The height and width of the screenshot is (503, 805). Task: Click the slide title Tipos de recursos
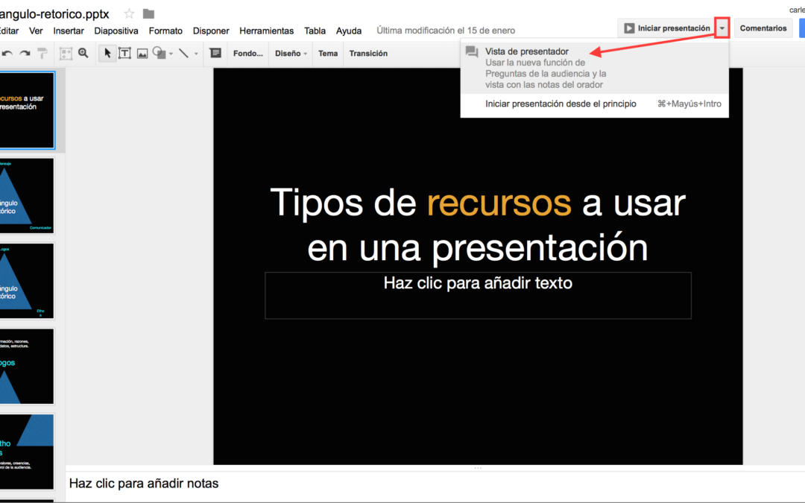click(x=478, y=224)
